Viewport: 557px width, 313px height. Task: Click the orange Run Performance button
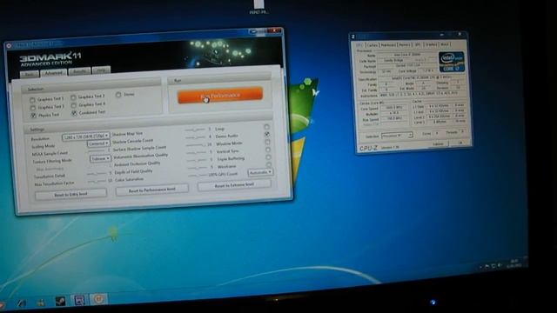(220, 96)
